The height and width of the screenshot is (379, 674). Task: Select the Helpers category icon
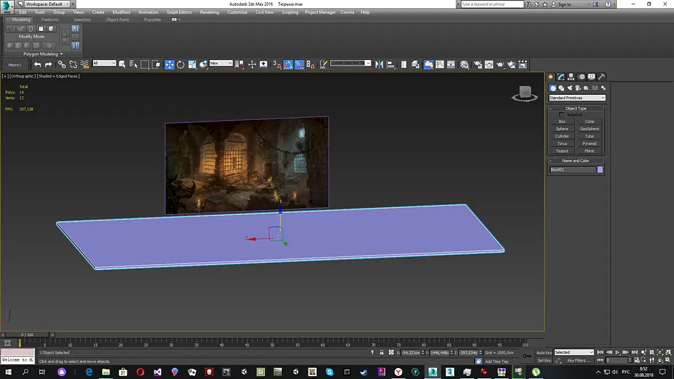(586, 88)
